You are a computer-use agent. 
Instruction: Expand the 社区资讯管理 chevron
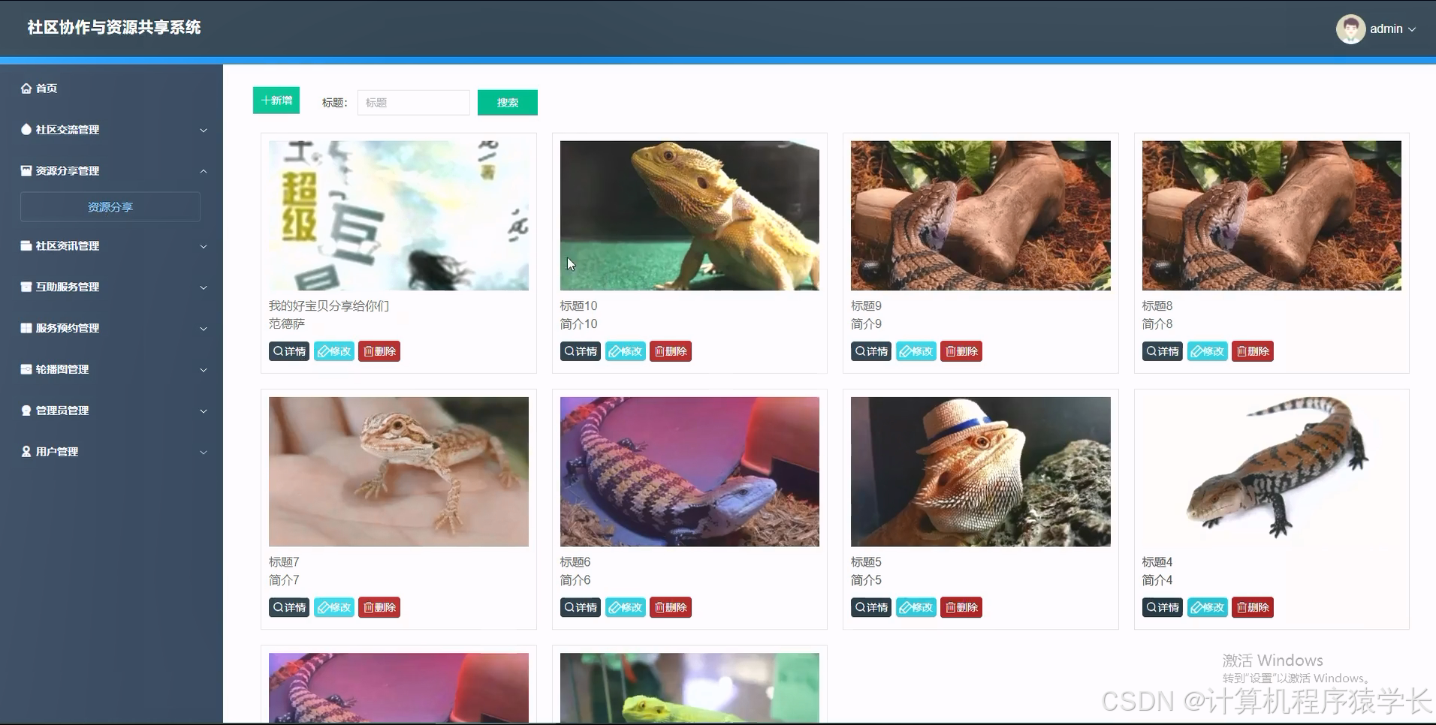pyautogui.click(x=204, y=247)
